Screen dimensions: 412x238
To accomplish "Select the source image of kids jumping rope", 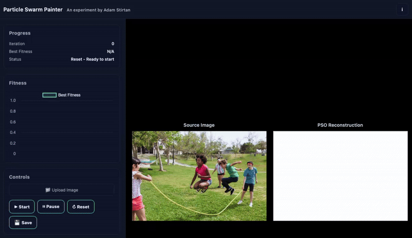I will (x=199, y=176).
